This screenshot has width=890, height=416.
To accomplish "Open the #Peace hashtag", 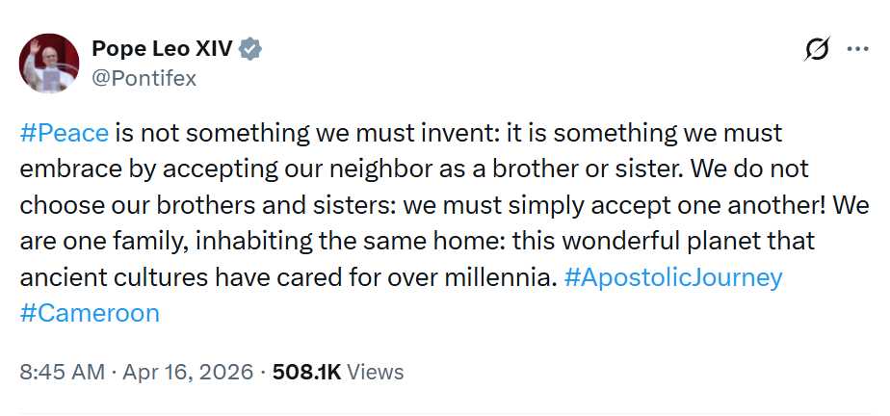I will tap(64, 133).
